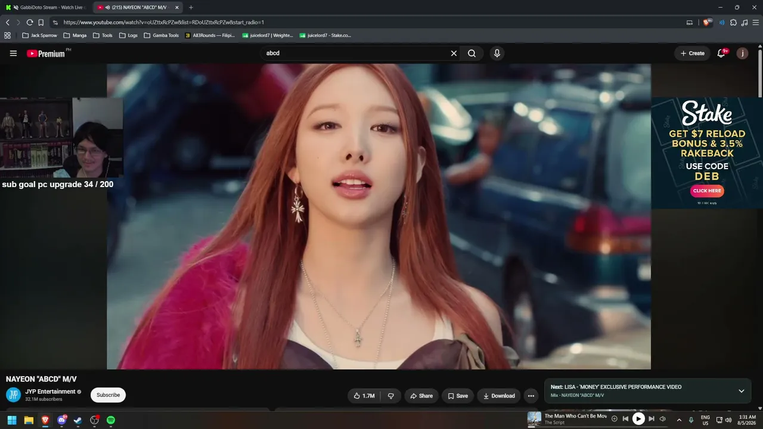The width and height of the screenshot is (763, 429).
Task: Open Spotify from taskbar
Action: [111, 420]
